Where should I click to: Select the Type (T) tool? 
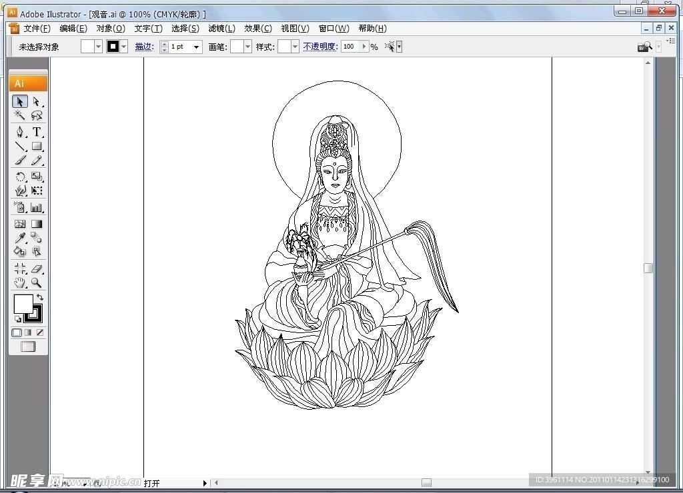(x=37, y=132)
